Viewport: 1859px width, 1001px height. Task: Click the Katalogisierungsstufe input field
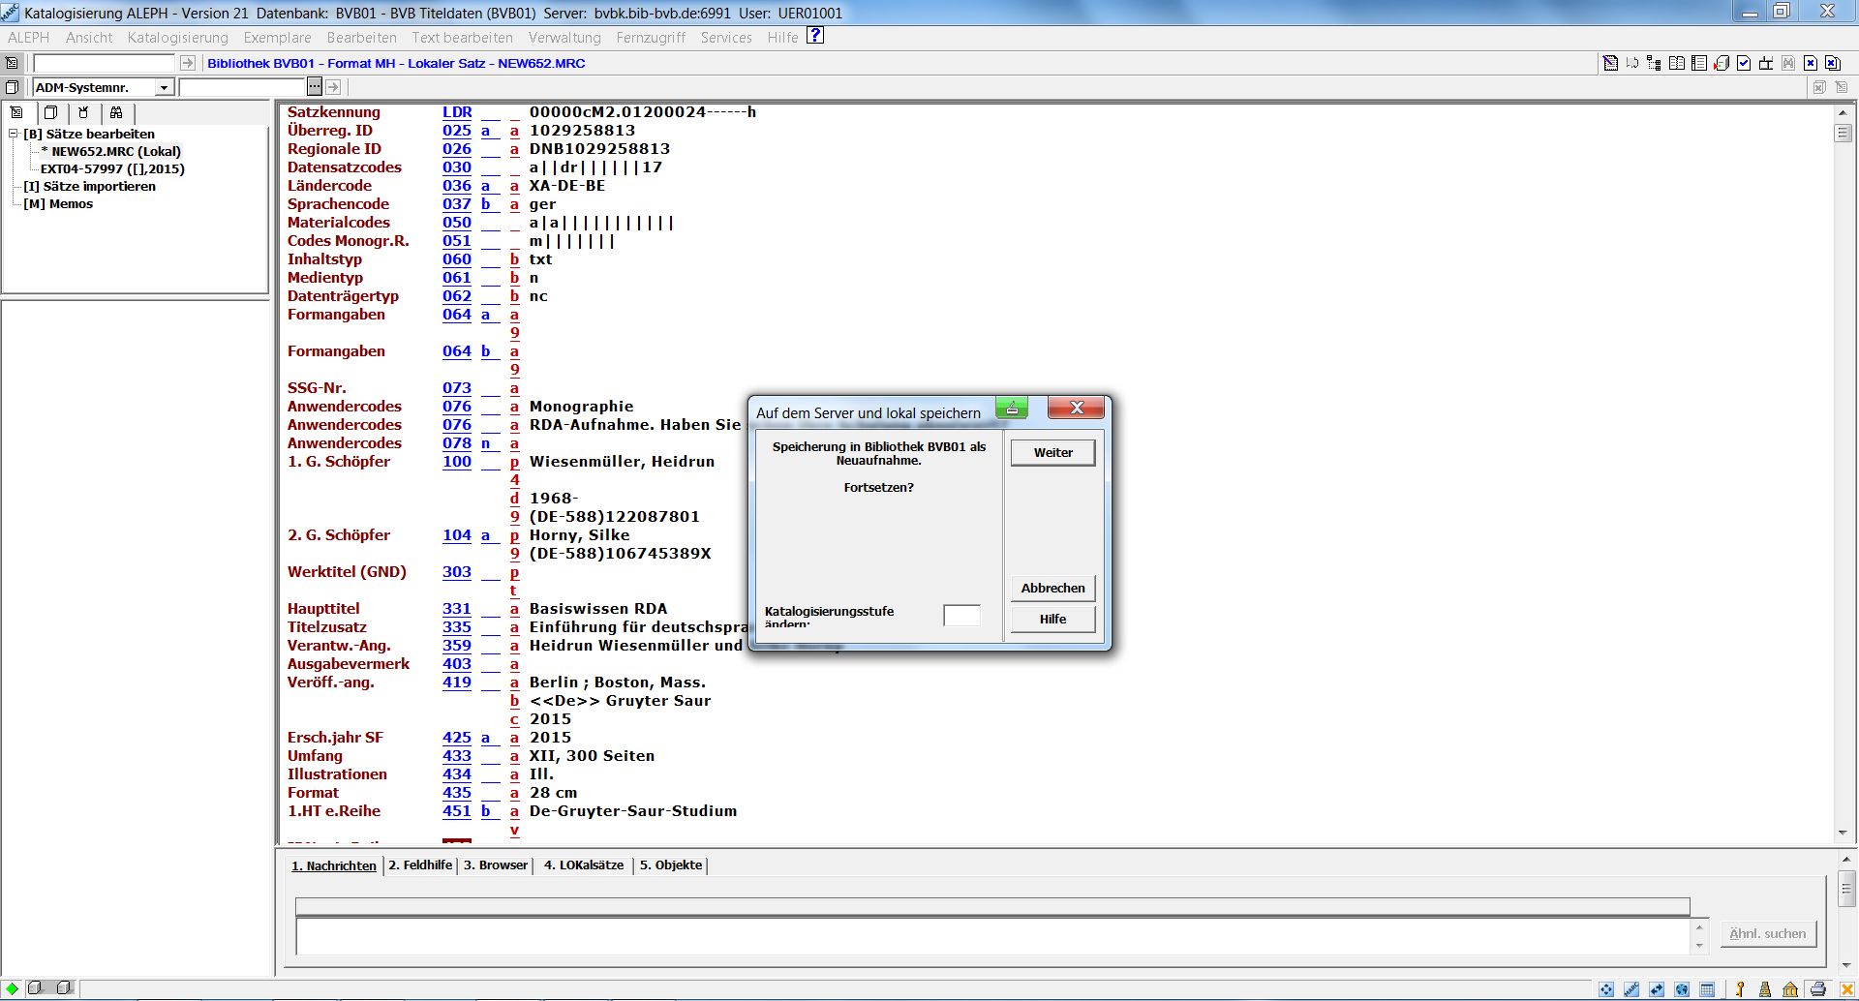(961, 616)
